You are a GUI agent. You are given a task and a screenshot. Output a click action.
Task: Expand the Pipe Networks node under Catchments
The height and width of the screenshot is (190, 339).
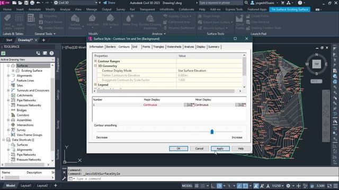coord(8,100)
